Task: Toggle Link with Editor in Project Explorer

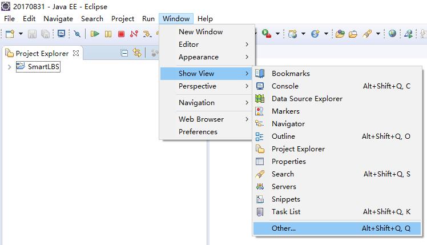Action: pos(137,53)
